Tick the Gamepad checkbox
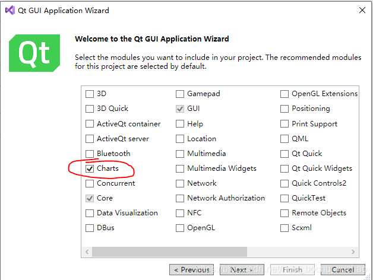This screenshot has height=280, width=373. point(180,94)
